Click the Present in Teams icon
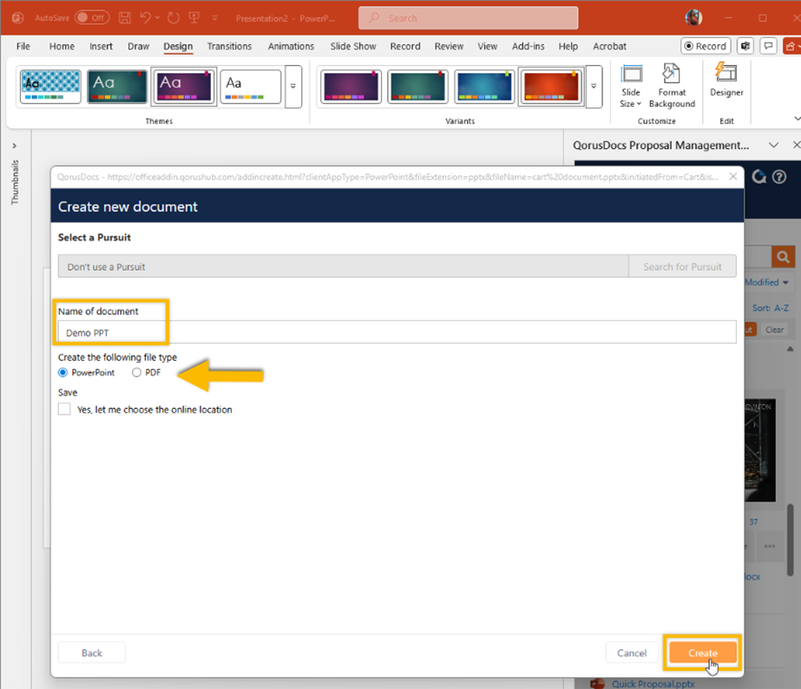Screen dimensions: 801x689 pos(745,46)
